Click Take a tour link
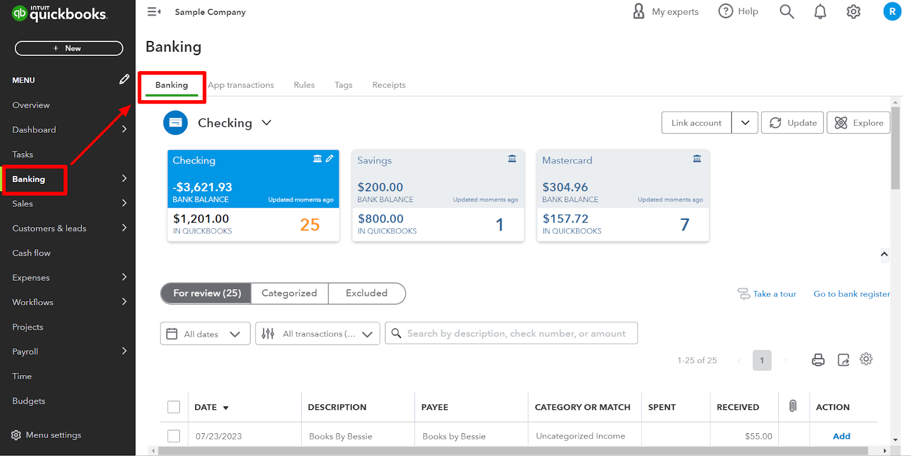The height and width of the screenshot is (456, 911). pos(774,294)
